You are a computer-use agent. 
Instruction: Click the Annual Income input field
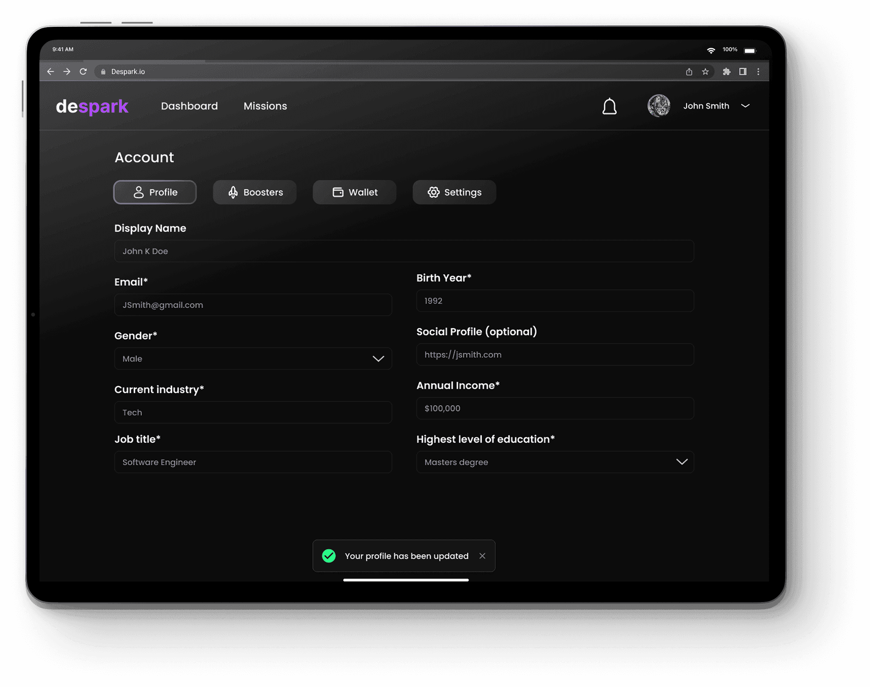pyautogui.click(x=555, y=409)
